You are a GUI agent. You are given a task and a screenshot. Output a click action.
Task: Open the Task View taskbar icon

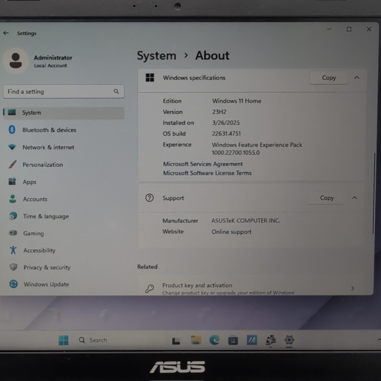176,341
